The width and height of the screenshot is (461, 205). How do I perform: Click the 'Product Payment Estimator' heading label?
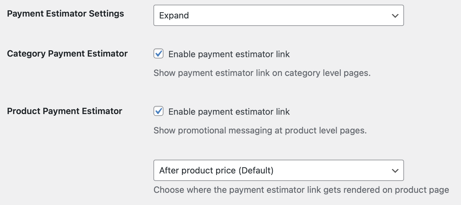point(65,111)
